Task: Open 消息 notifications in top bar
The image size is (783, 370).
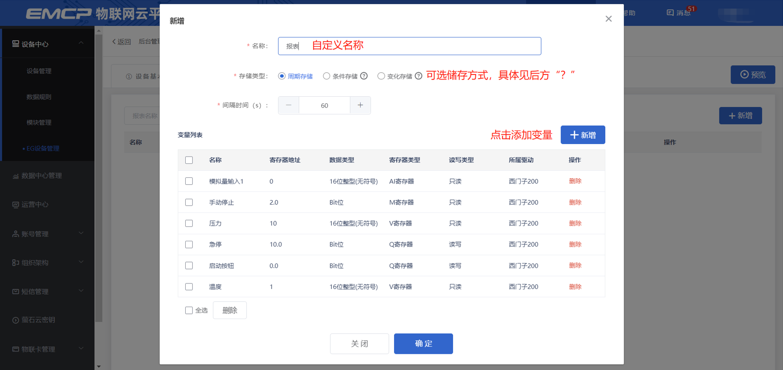Action: coord(679,13)
